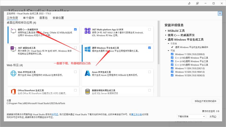The image size is (226, 127).
Task: Select the Azure 开发生成工具 card title
Action: (x=101, y=72)
